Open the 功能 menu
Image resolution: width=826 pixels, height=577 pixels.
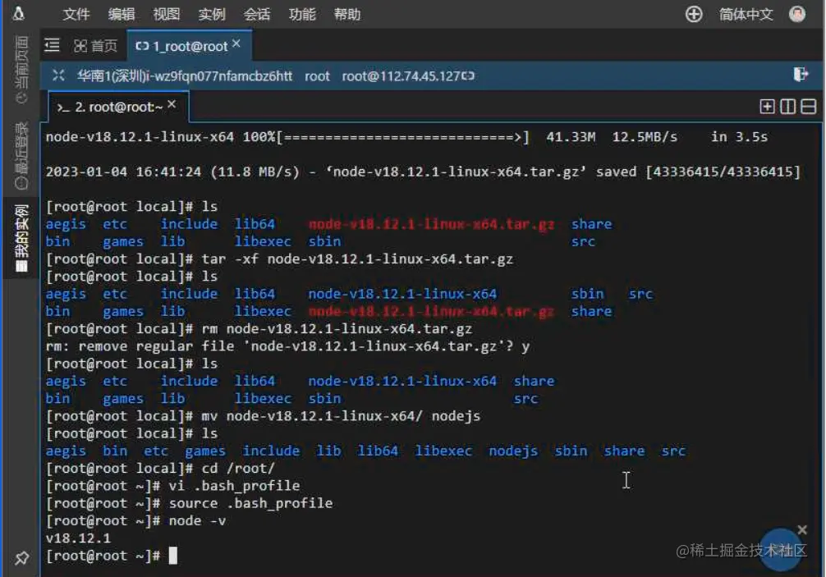(302, 14)
